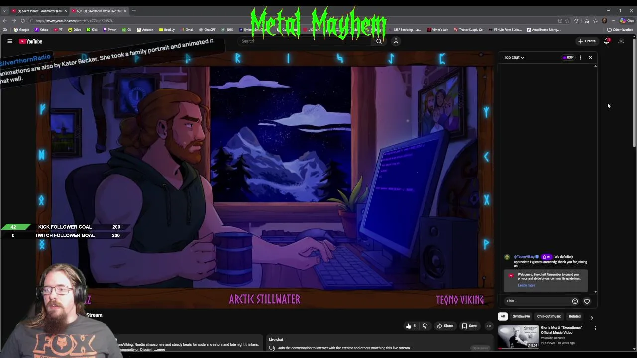This screenshot has height=358, width=637.
Task: Open the Twitch bookmark
Action: point(109,30)
